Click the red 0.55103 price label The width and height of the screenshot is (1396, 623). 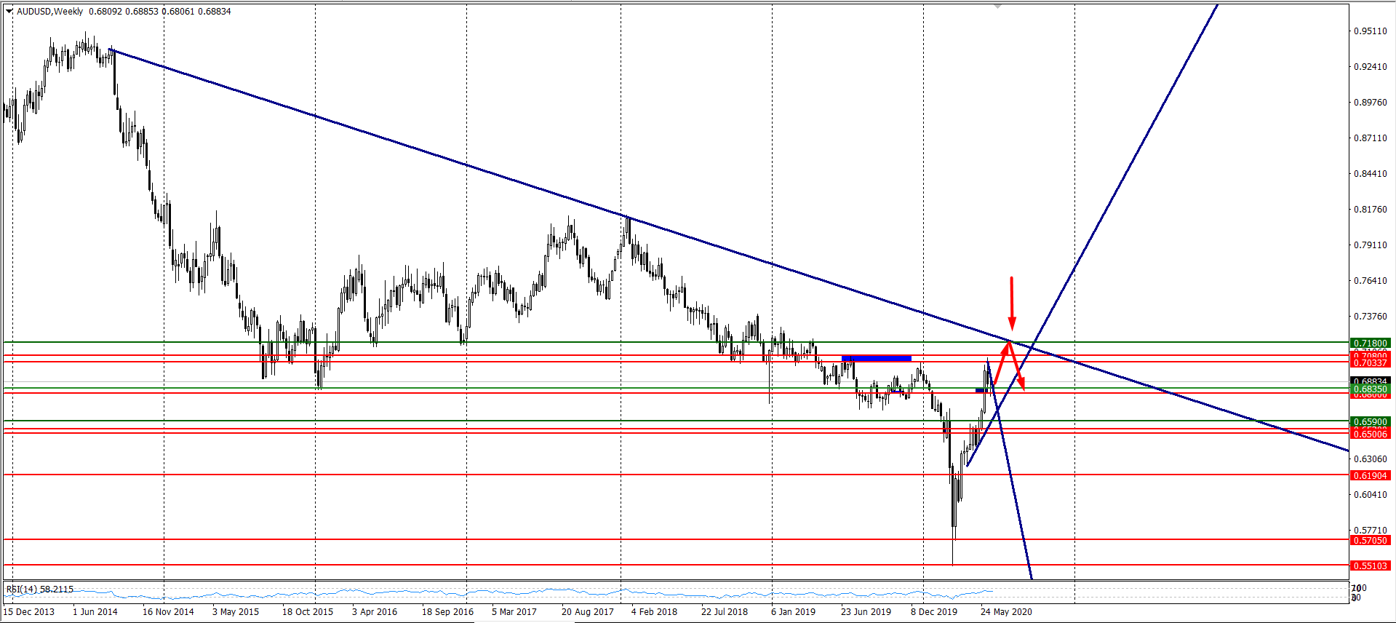pyautogui.click(x=1370, y=566)
